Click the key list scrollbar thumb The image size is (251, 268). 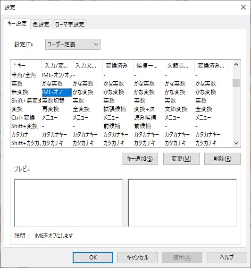click(x=236, y=83)
